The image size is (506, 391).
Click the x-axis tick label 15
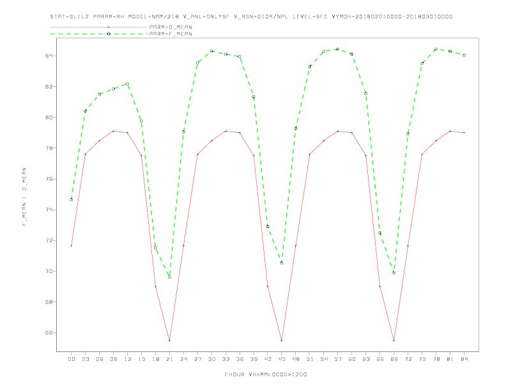141,359
